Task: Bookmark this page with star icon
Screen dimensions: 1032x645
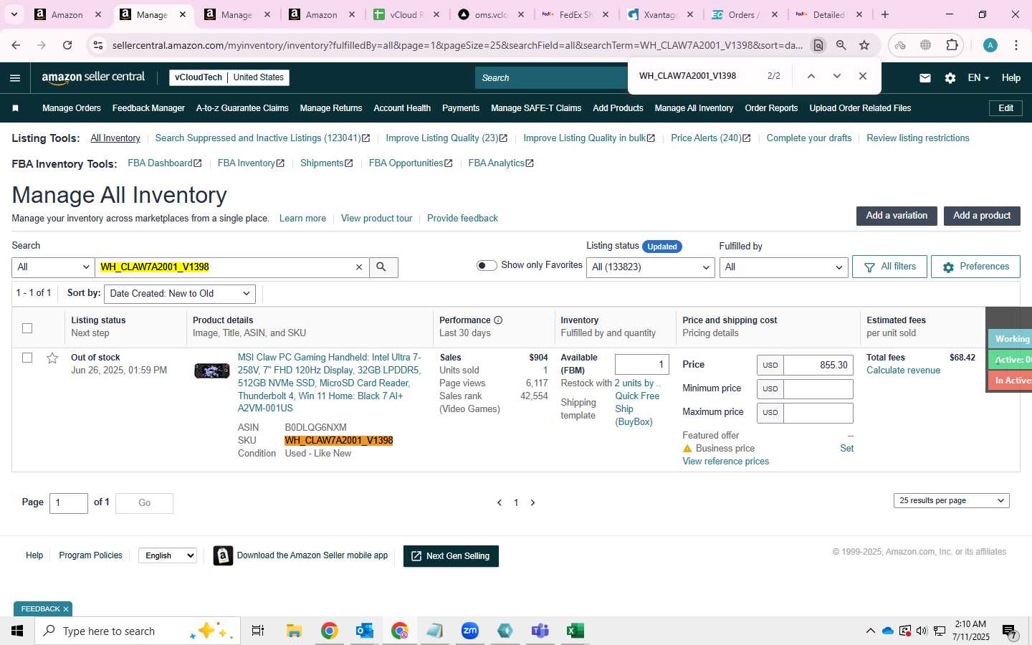Action: click(x=864, y=45)
